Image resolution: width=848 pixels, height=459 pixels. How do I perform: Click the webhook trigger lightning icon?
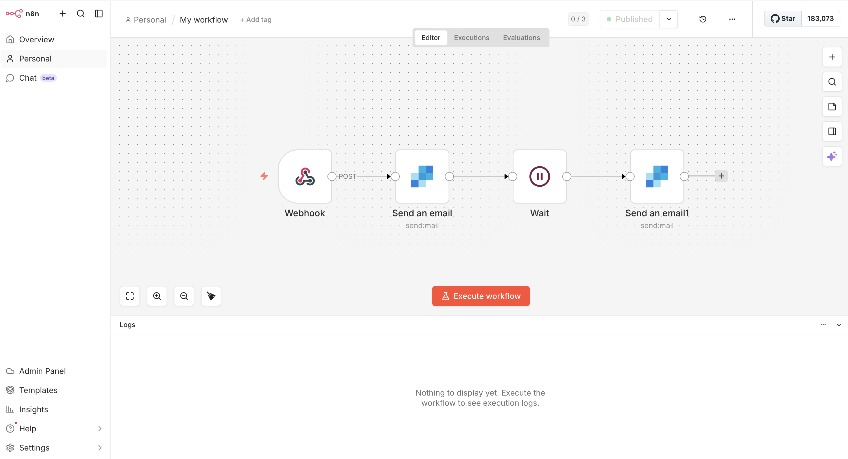click(x=264, y=176)
